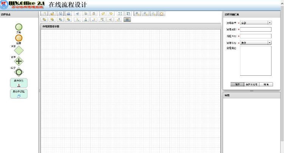
Task: Click the save floppy disk icon
Action: 61,14
